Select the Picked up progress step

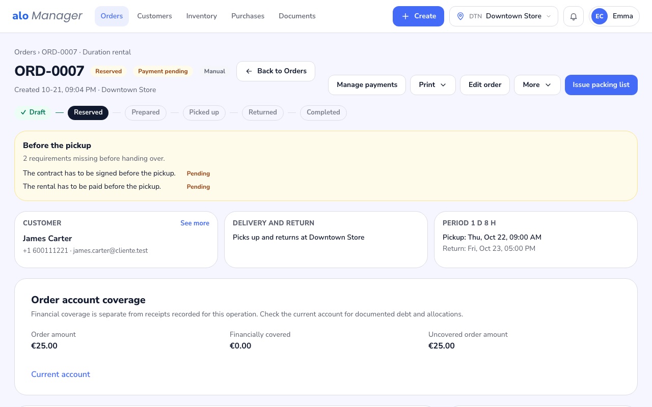pos(204,112)
